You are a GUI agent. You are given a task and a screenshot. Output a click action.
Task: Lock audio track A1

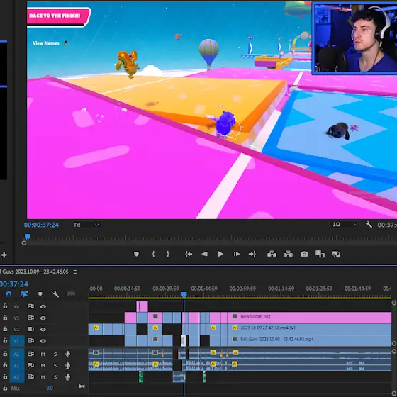[5, 354]
